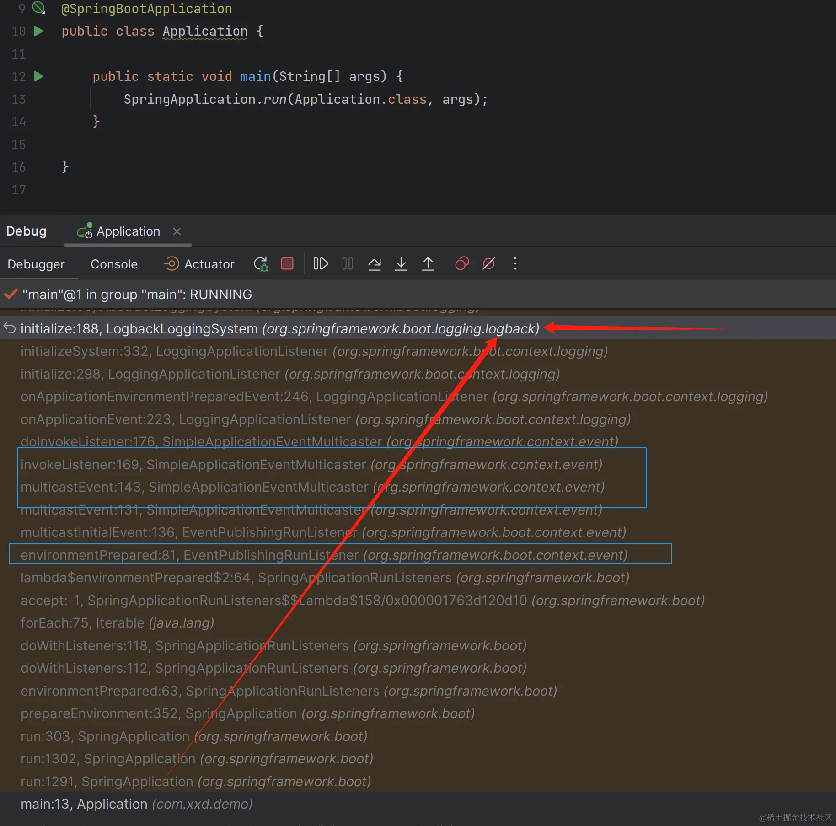
Task: Click the main method name in editor
Action: click(256, 76)
